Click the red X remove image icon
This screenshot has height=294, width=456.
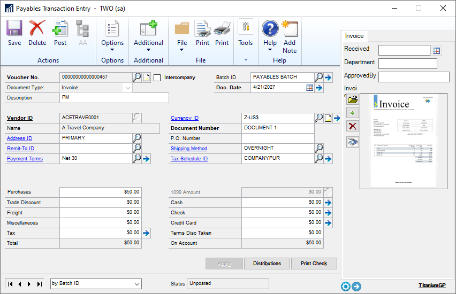(x=353, y=126)
